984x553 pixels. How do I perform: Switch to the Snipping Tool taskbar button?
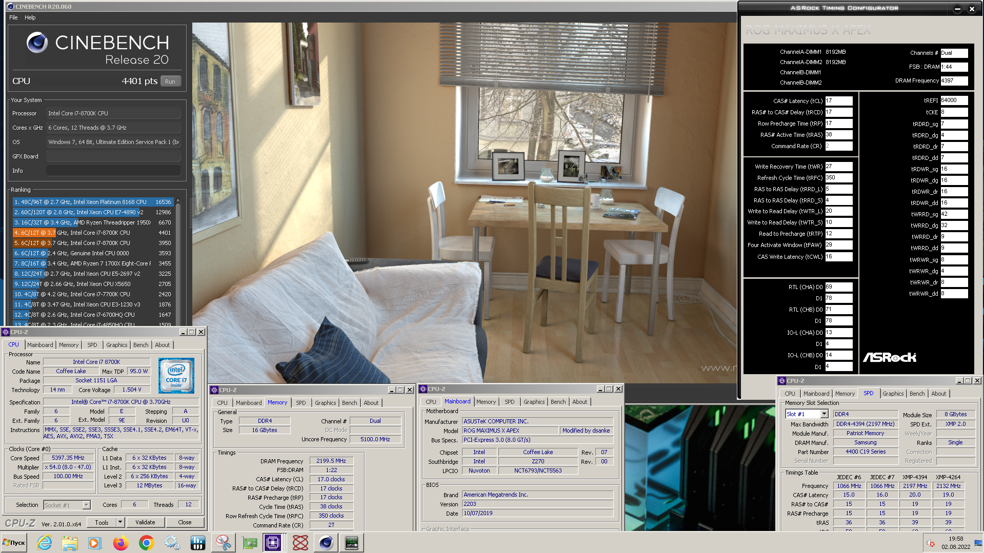(x=223, y=543)
